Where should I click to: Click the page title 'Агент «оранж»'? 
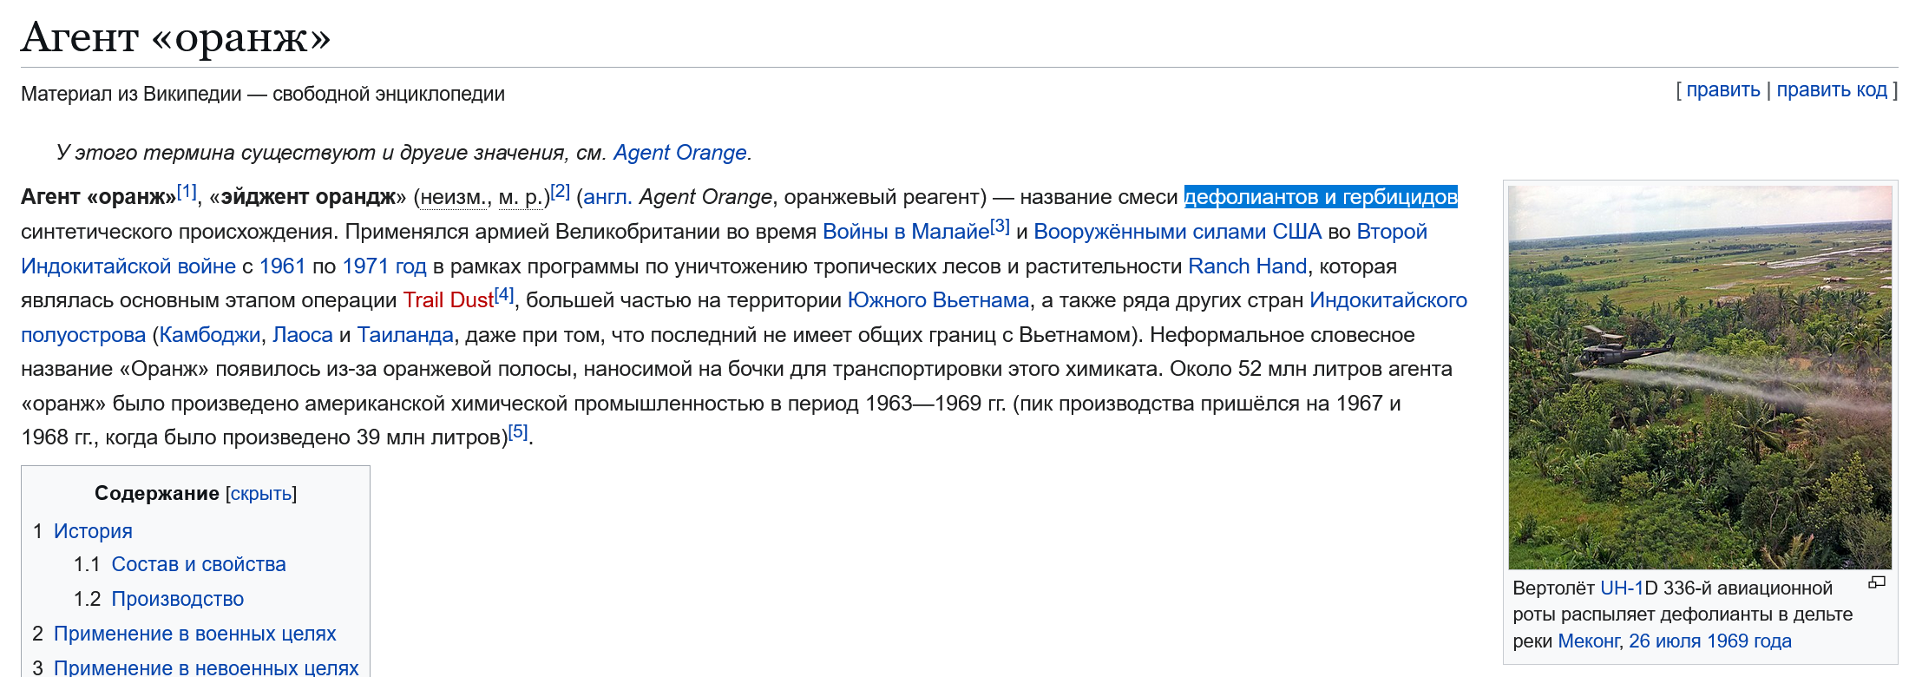point(176,37)
